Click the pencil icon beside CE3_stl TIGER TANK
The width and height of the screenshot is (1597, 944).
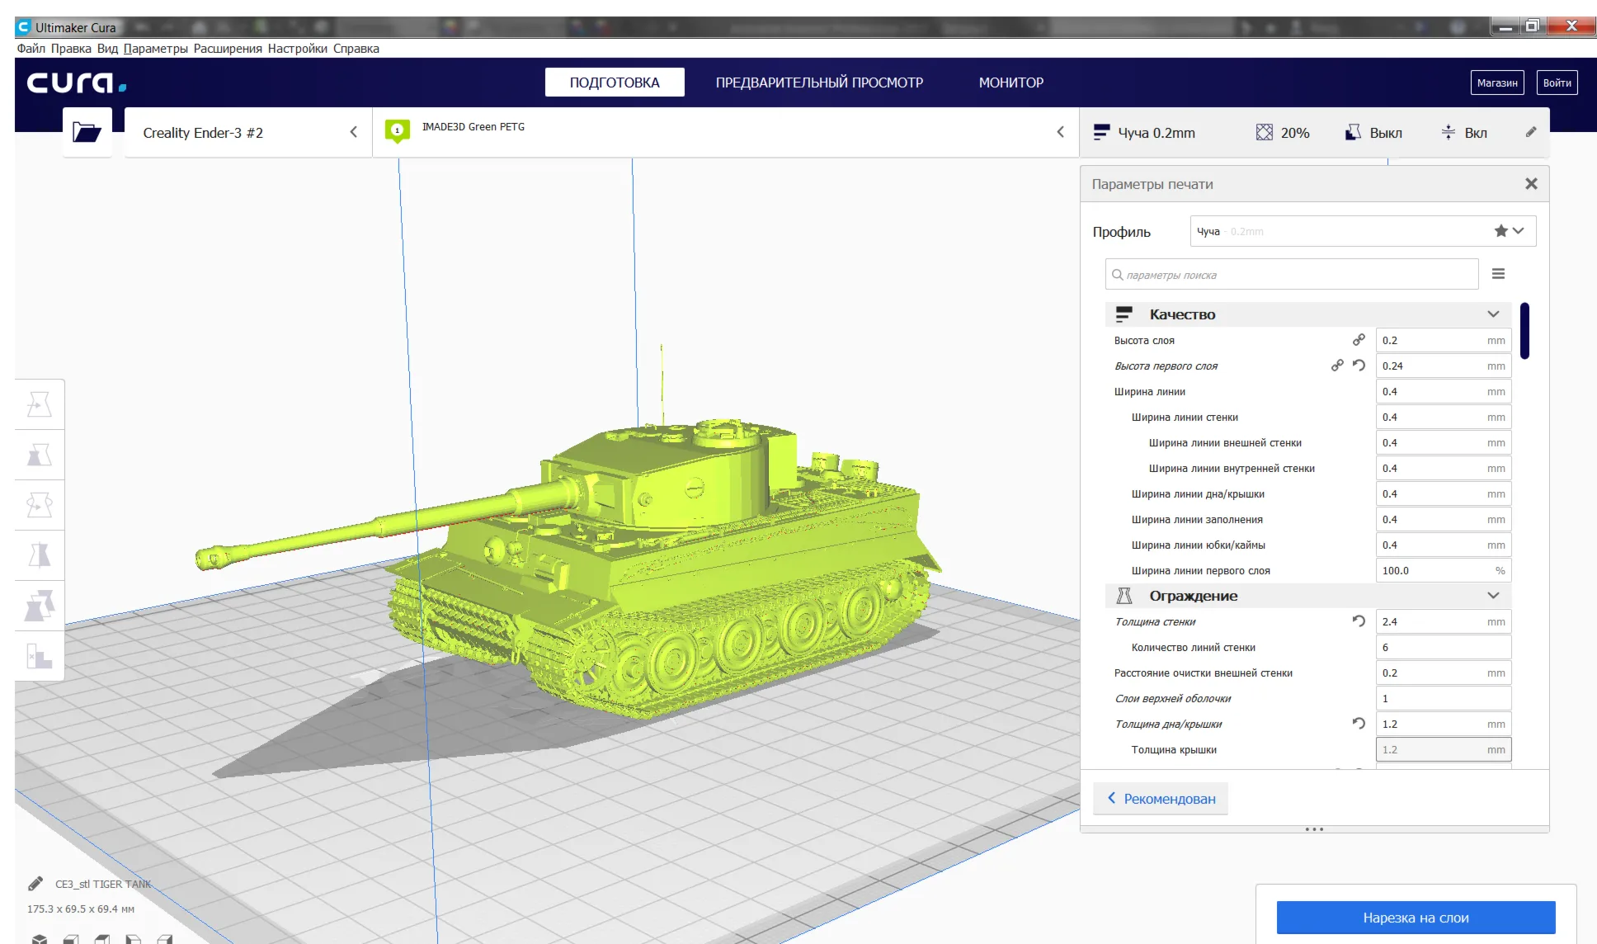35,884
